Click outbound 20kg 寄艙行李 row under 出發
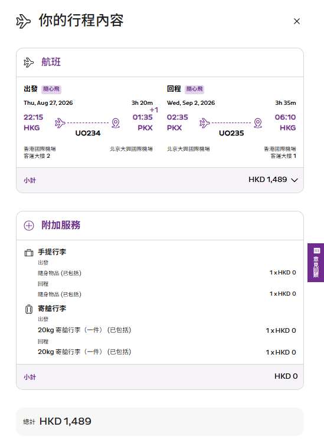This screenshot has height=440, width=324. [167, 330]
